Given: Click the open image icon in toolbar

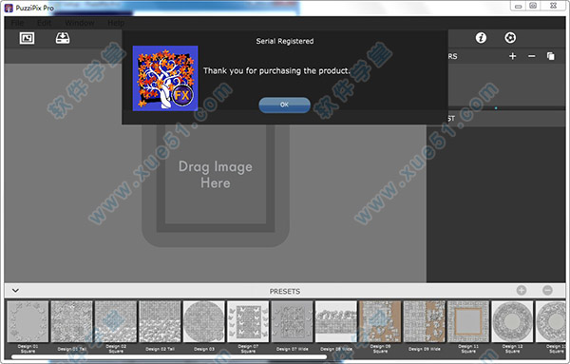Looking at the screenshot, I should pyautogui.click(x=27, y=38).
